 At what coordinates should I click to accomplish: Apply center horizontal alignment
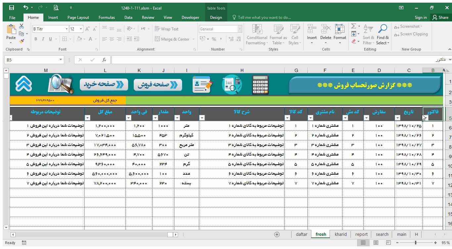coord(112,39)
